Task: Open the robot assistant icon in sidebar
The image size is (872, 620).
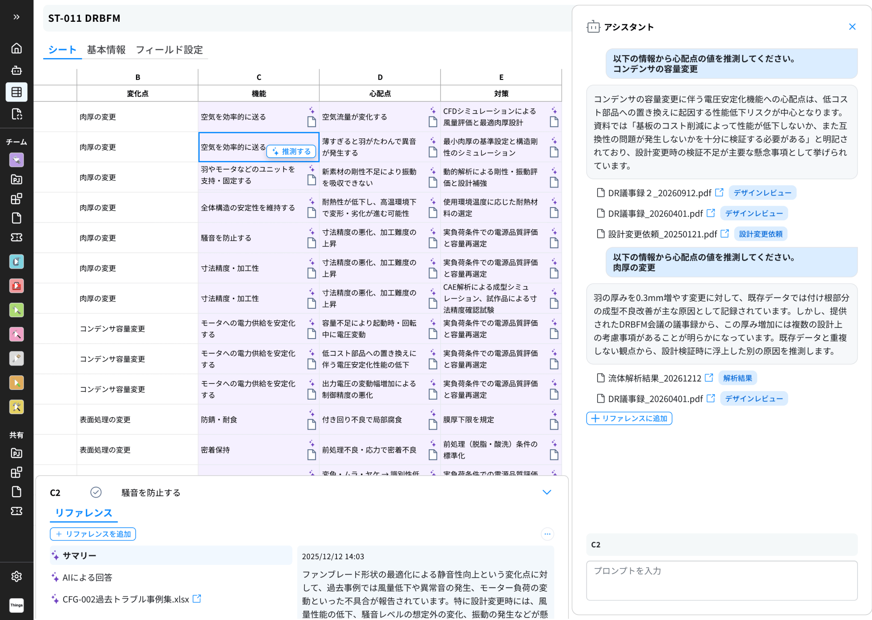Action: pos(16,70)
